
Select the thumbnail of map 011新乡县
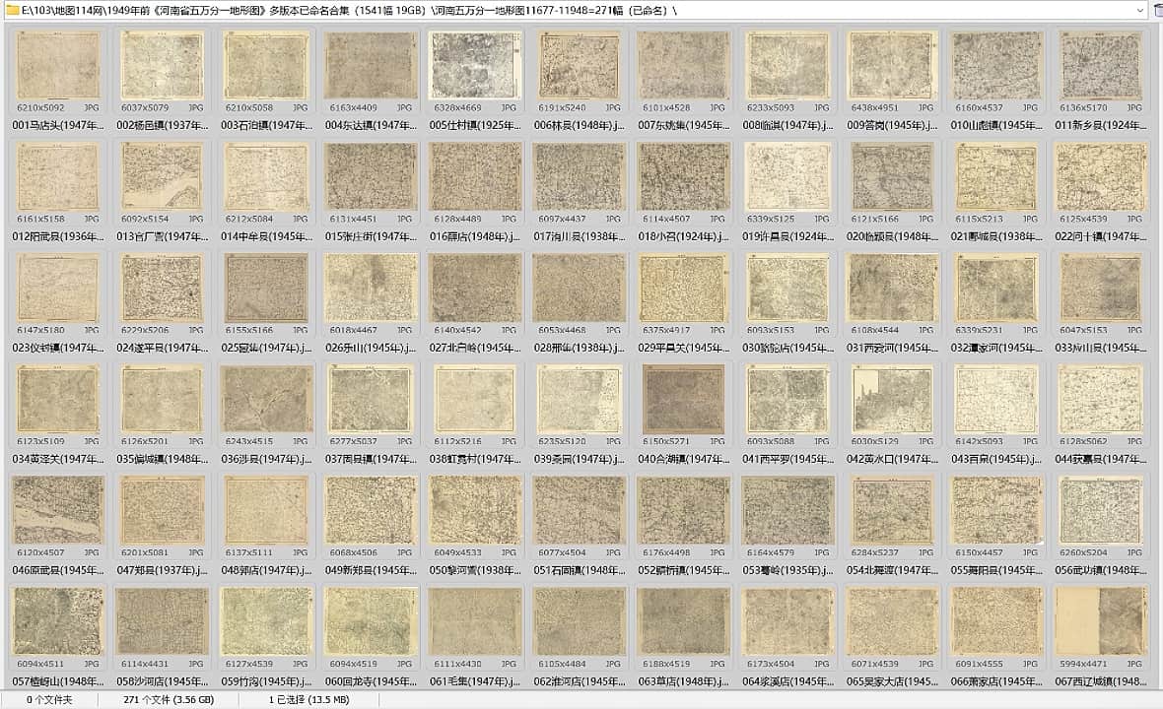[1100, 66]
